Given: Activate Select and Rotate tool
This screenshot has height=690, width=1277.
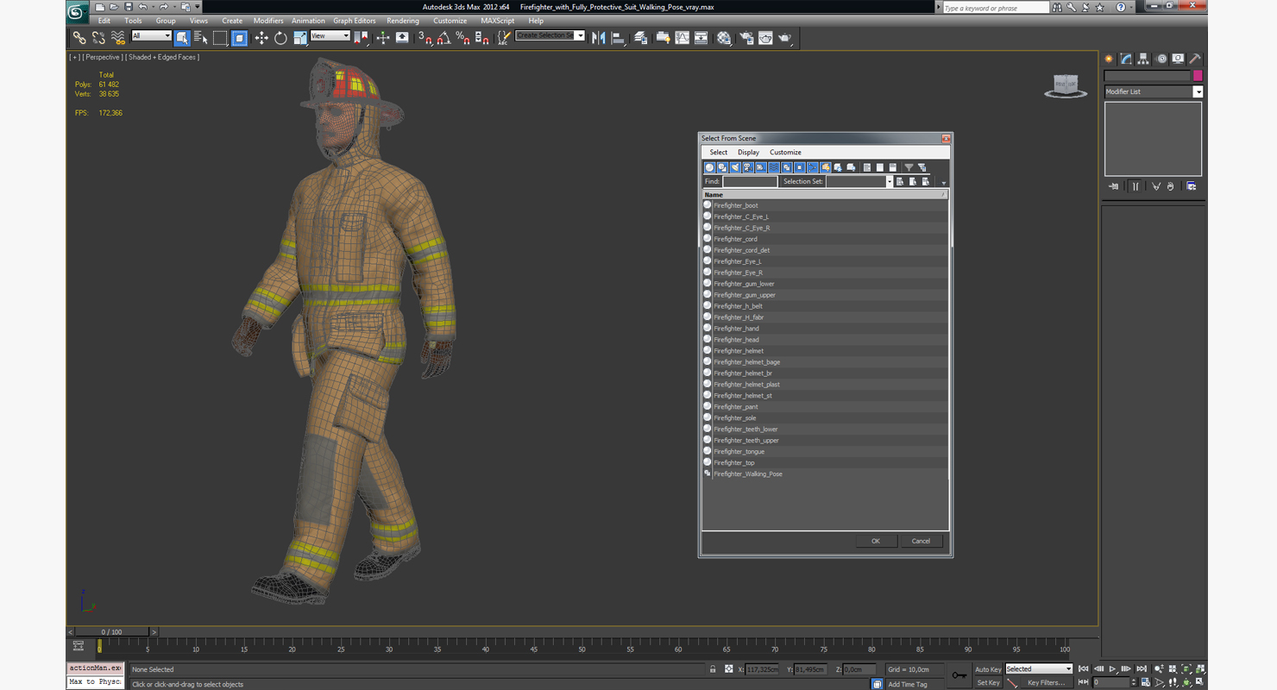Looking at the screenshot, I should click(280, 38).
